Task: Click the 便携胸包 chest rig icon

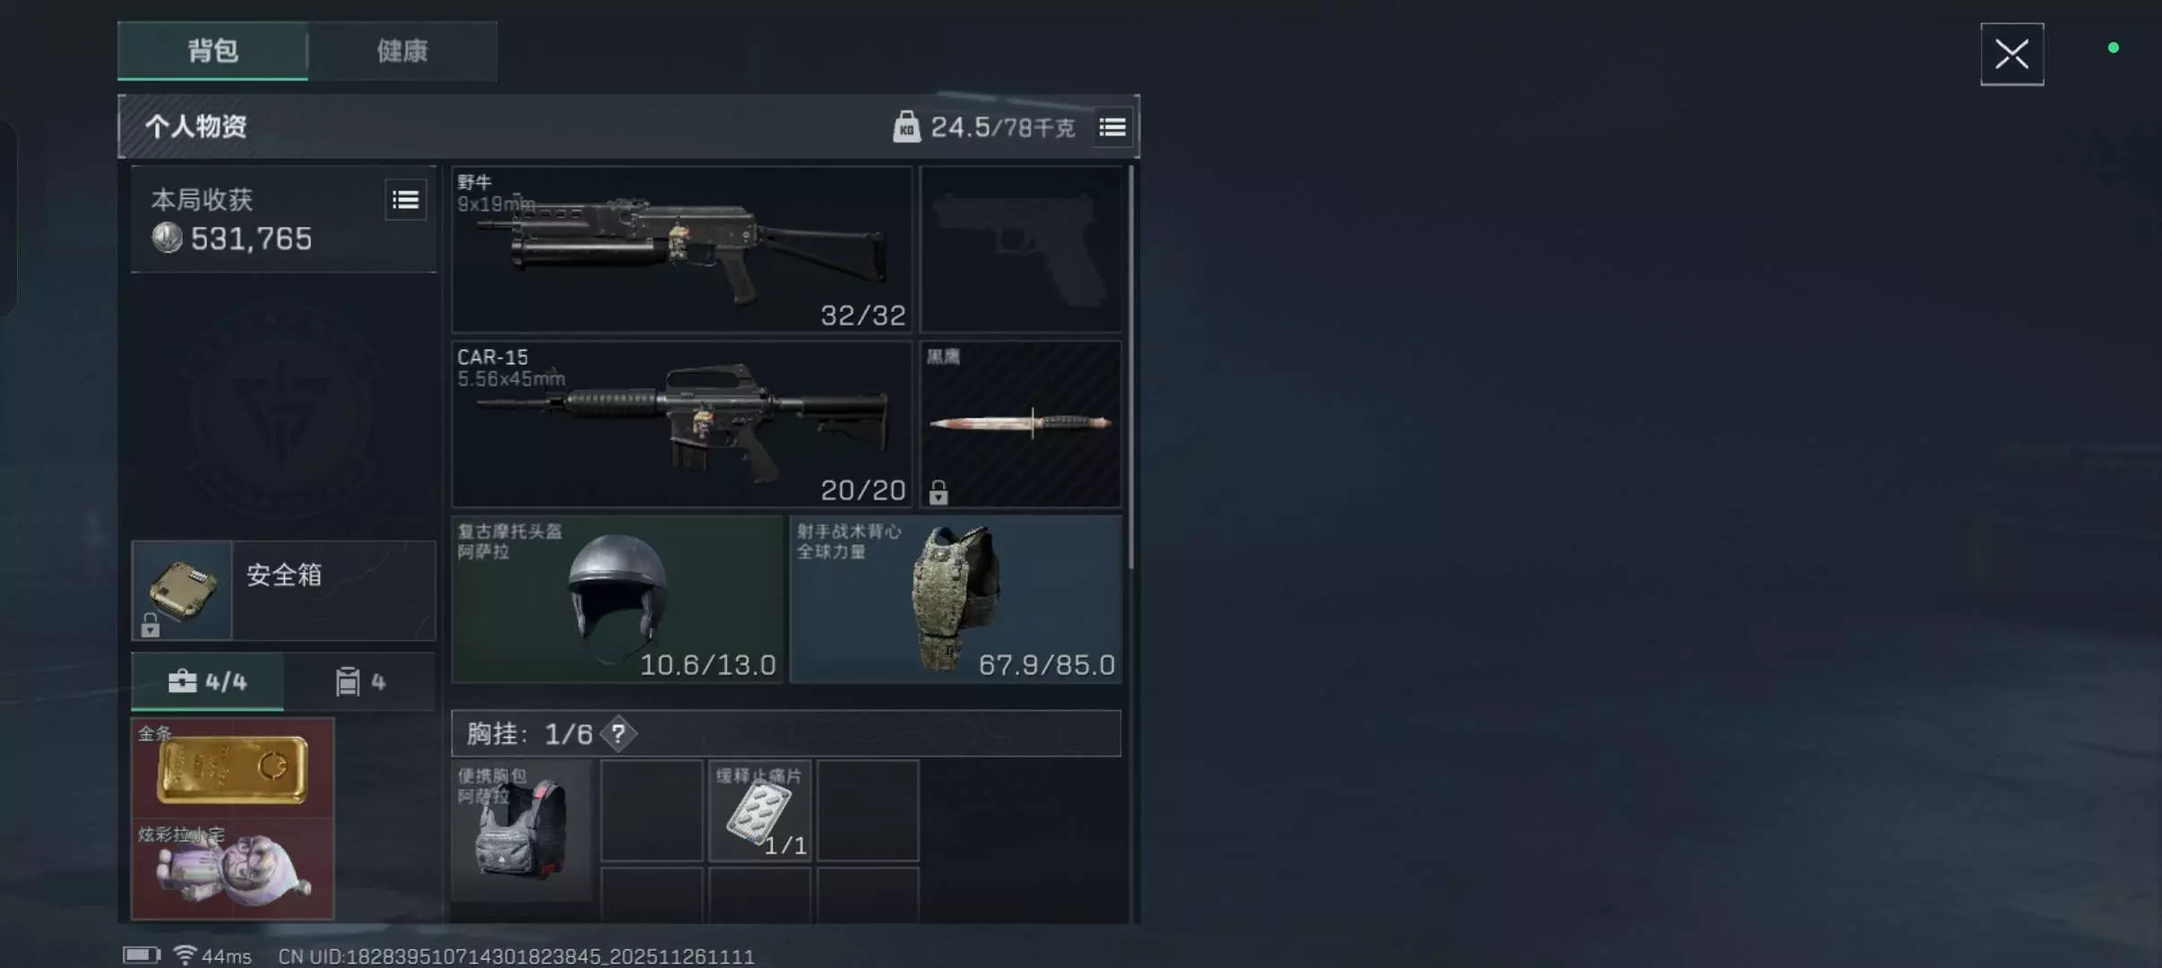Action: click(x=522, y=830)
